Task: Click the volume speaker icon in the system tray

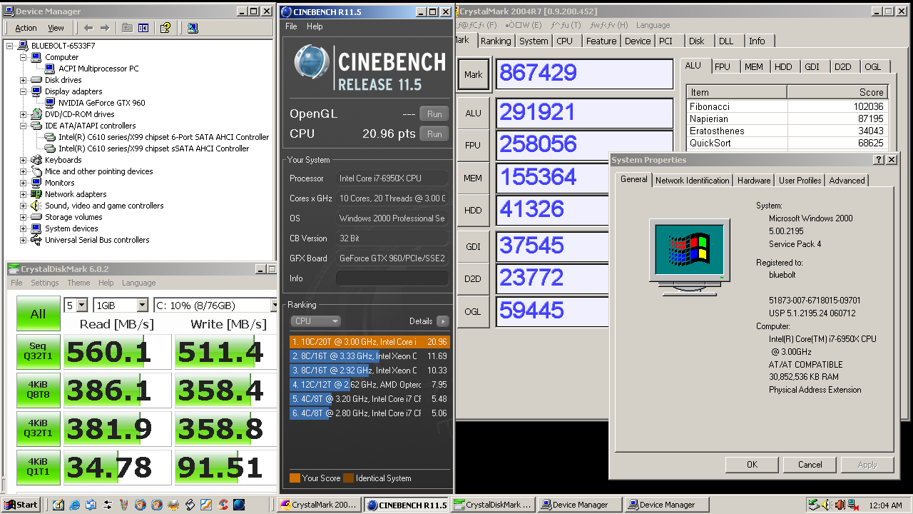Action: [x=825, y=505]
